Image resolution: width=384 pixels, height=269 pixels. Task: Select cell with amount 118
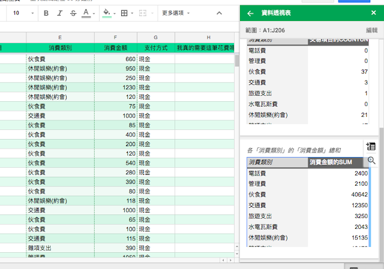pyautogui.click(x=116, y=201)
